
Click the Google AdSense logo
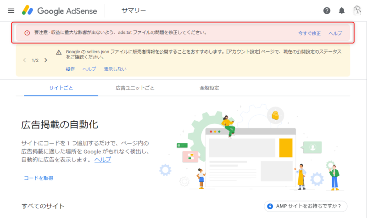pos(60,11)
